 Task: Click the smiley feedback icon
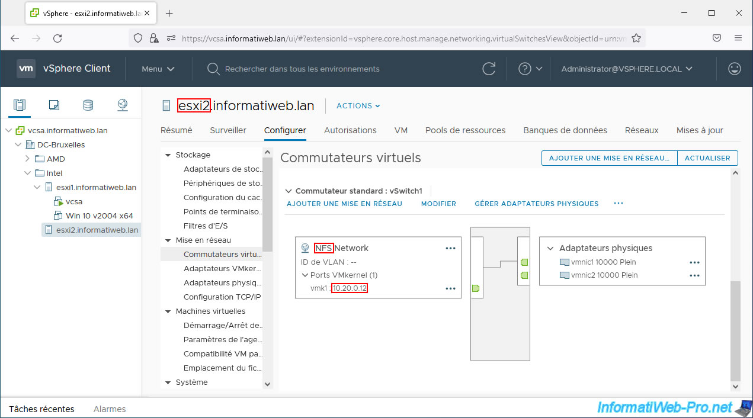point(735,69)
